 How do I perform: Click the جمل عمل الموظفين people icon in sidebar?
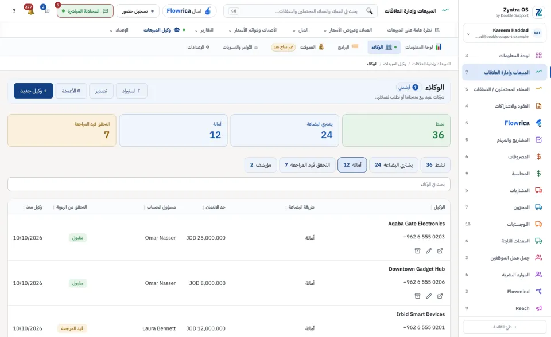click(538, 258)
